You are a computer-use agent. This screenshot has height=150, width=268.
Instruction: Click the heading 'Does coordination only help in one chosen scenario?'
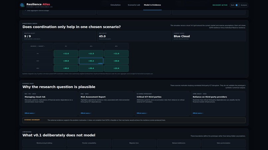click(71, 27)
